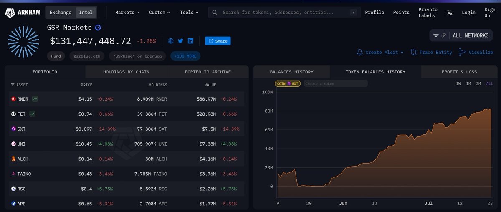This screenshot has height=212, width=501.
Task: Click the Arkham logo
Action: 23,13
